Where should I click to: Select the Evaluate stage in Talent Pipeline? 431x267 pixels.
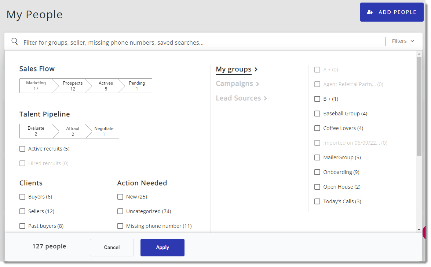(36, 131)
